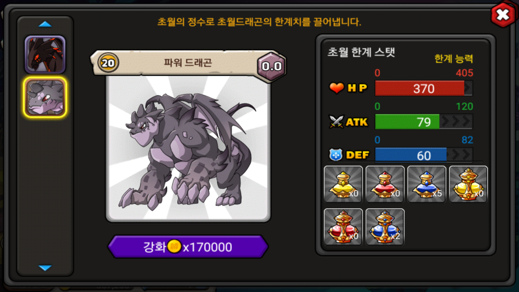This screenshot has height=292, width=519.
Task: Click the 0.0 hexagon badge
Action: point(271,66)
